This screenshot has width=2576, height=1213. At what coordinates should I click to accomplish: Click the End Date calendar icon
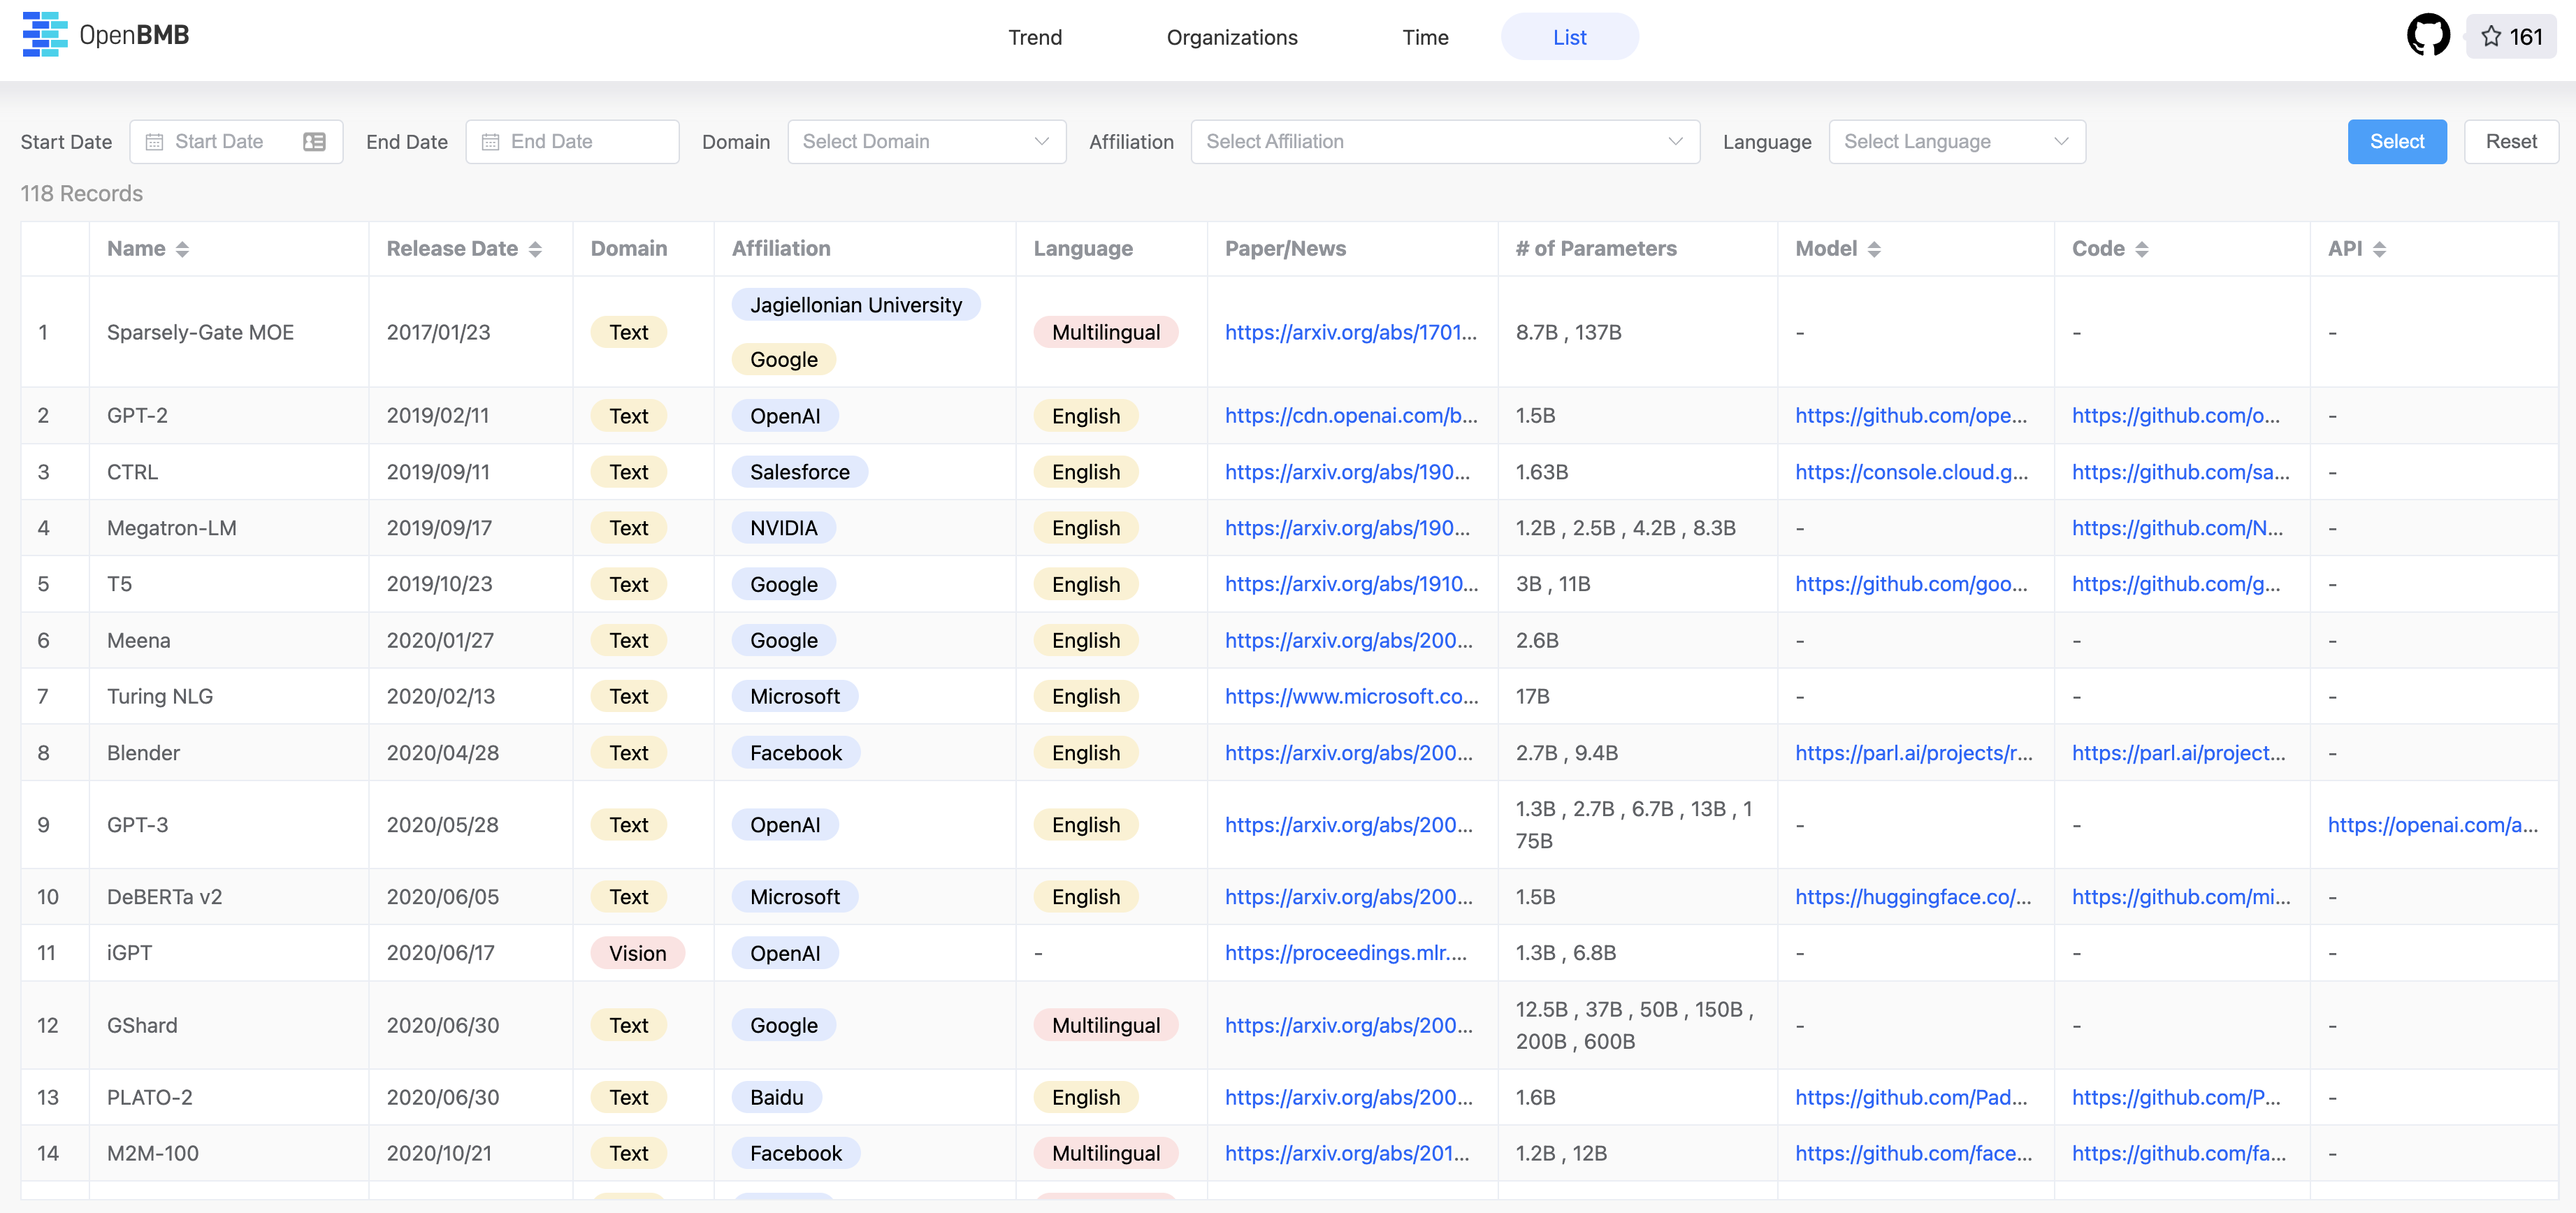coord(490,142)
